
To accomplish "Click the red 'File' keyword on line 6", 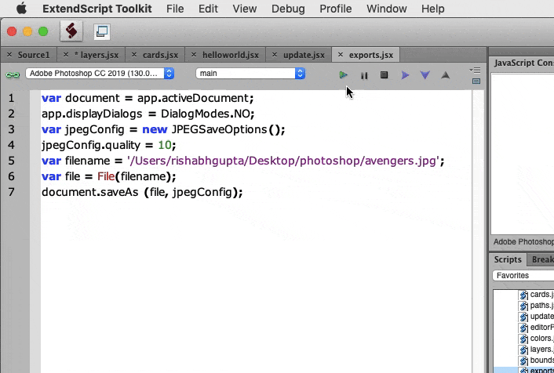I will (106, 176).
